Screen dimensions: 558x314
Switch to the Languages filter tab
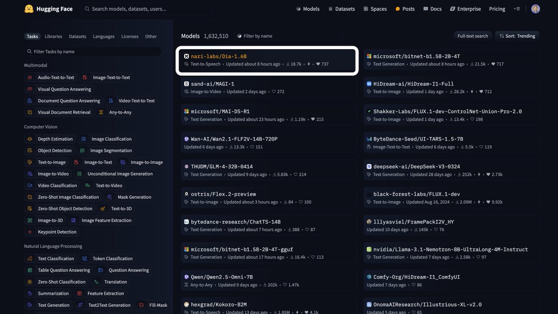tap(104, 37)
